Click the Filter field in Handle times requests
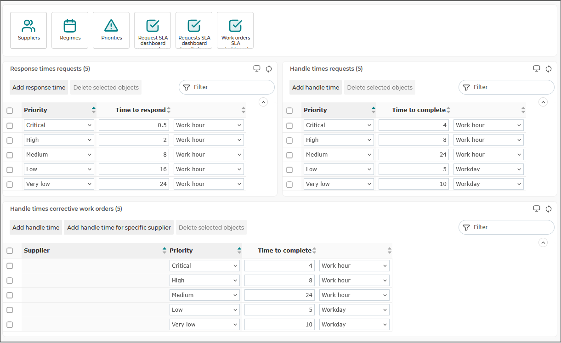Viewport: 561px width, 343px height. click(506, 87)
